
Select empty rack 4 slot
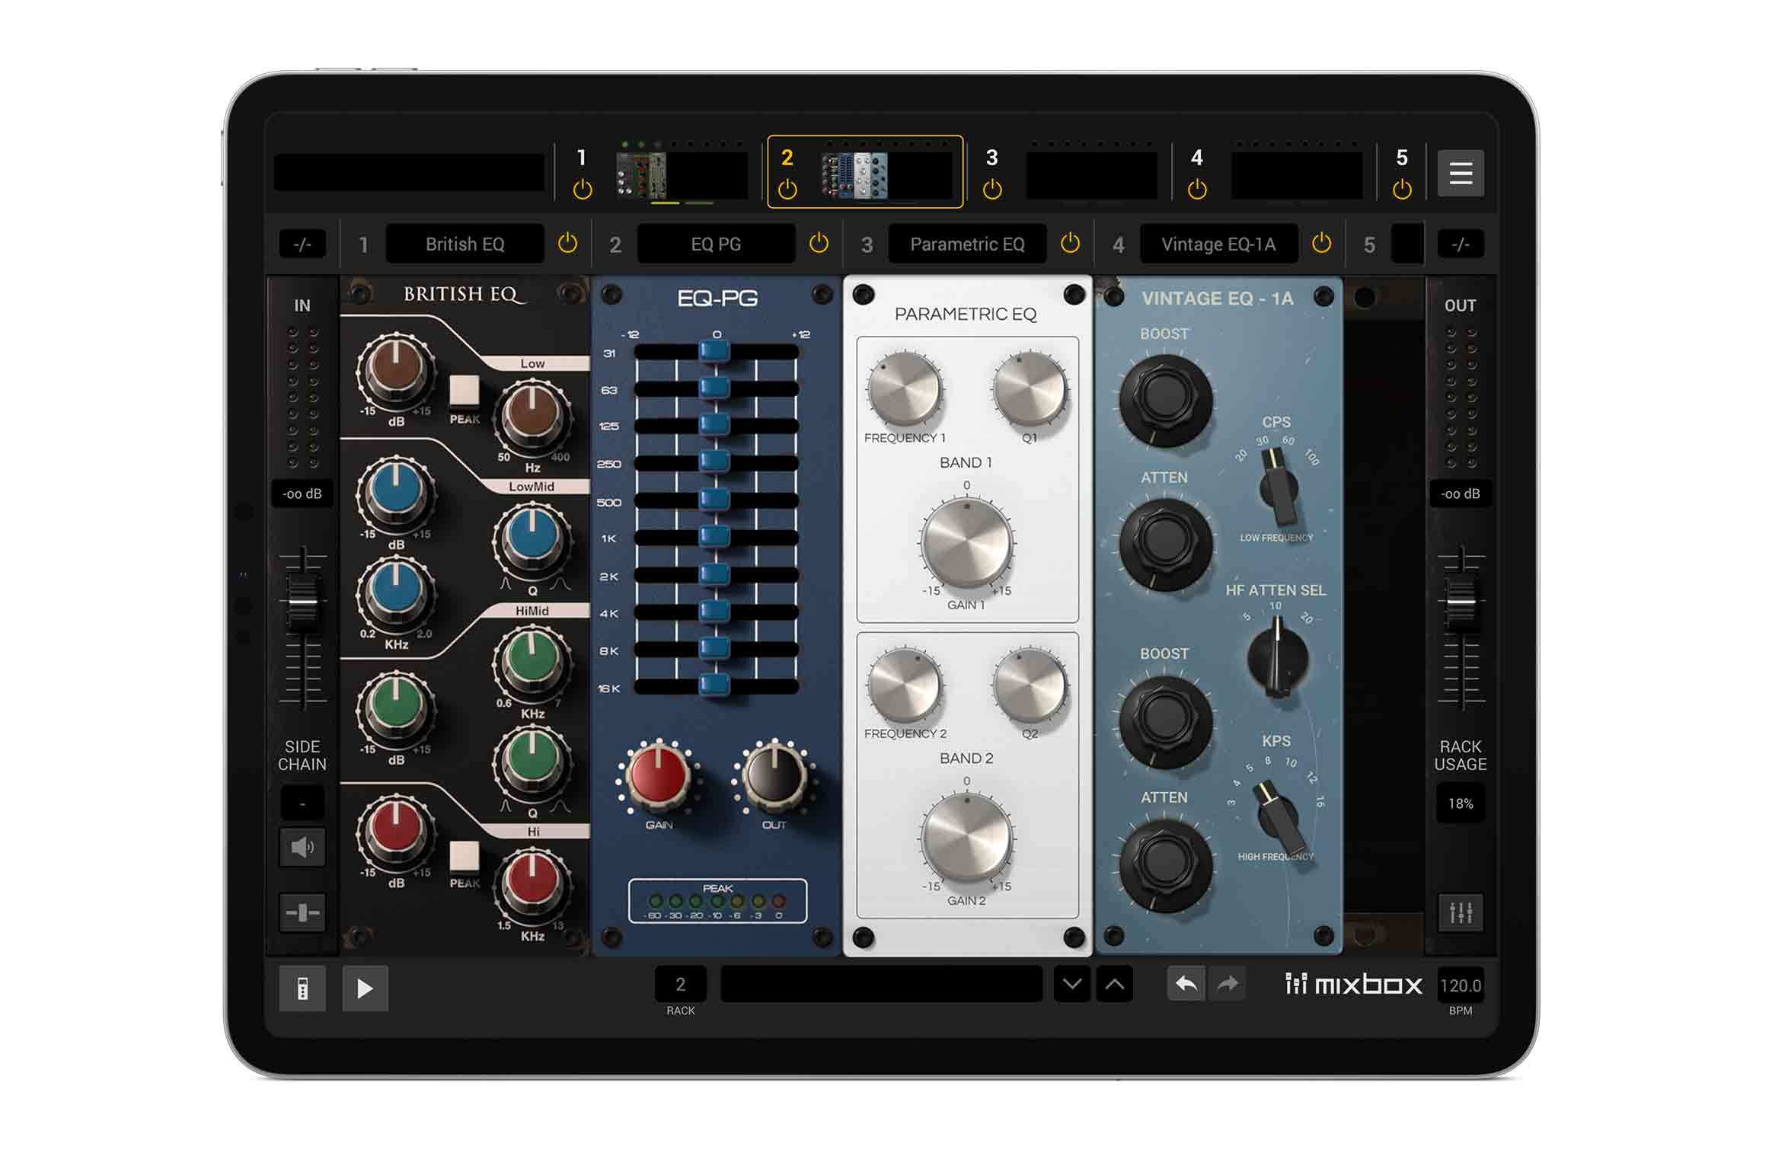click(1296, 175)
